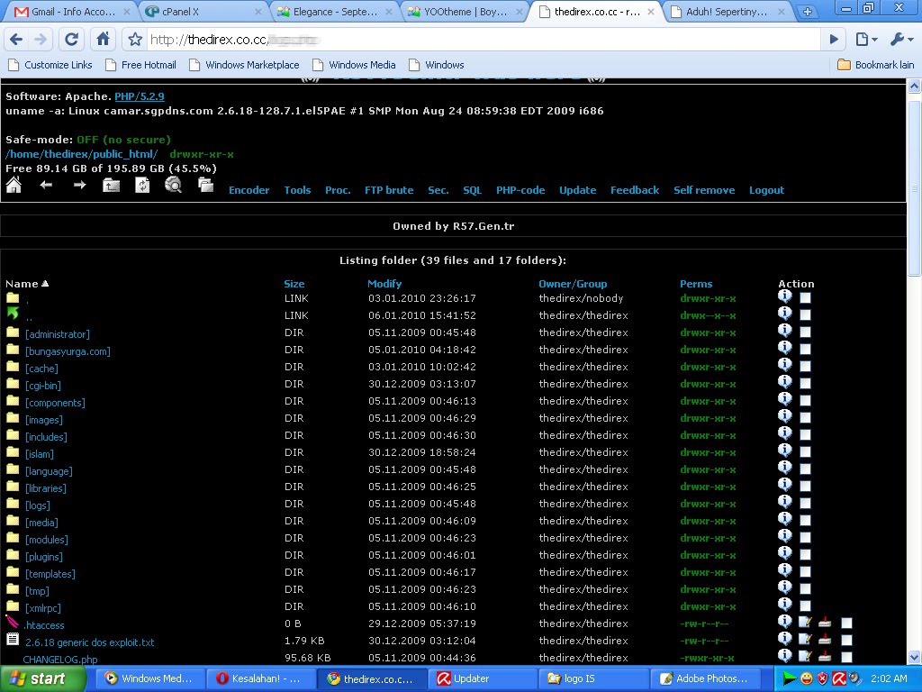Open the PHP/5.2.9 link
This screenshot has width=922, height=692.
pyautogui.click(x=140, y=96)
